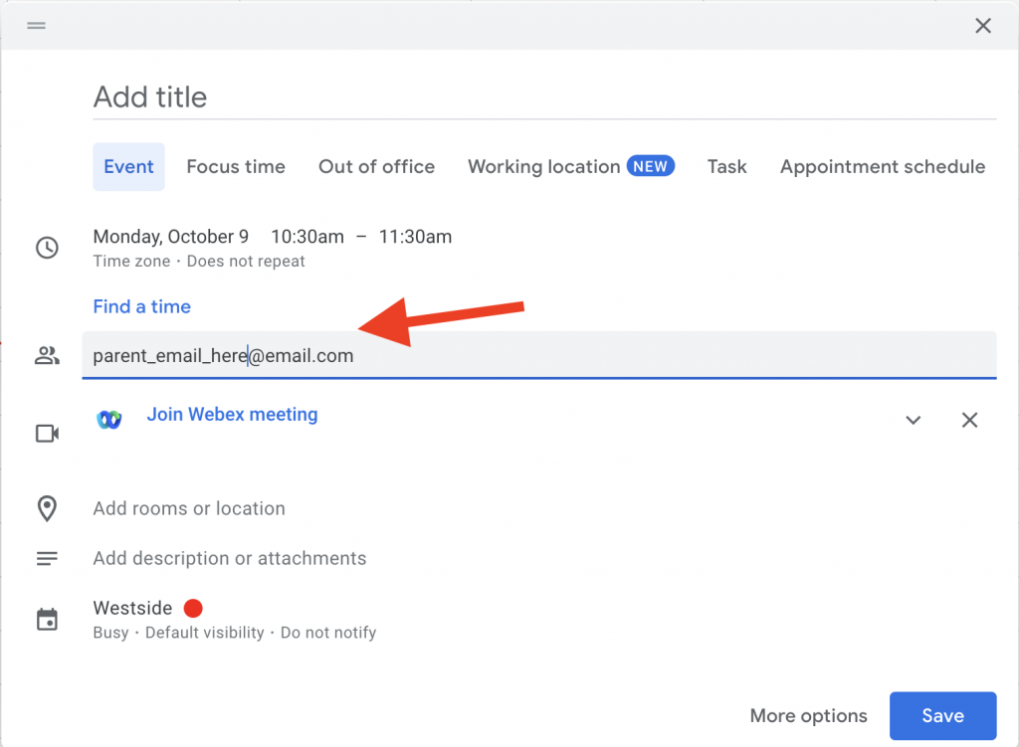Screen dimensions: 1019x747
Task: Click the drag handle icon at dialog top
Action: pos(37,25)
